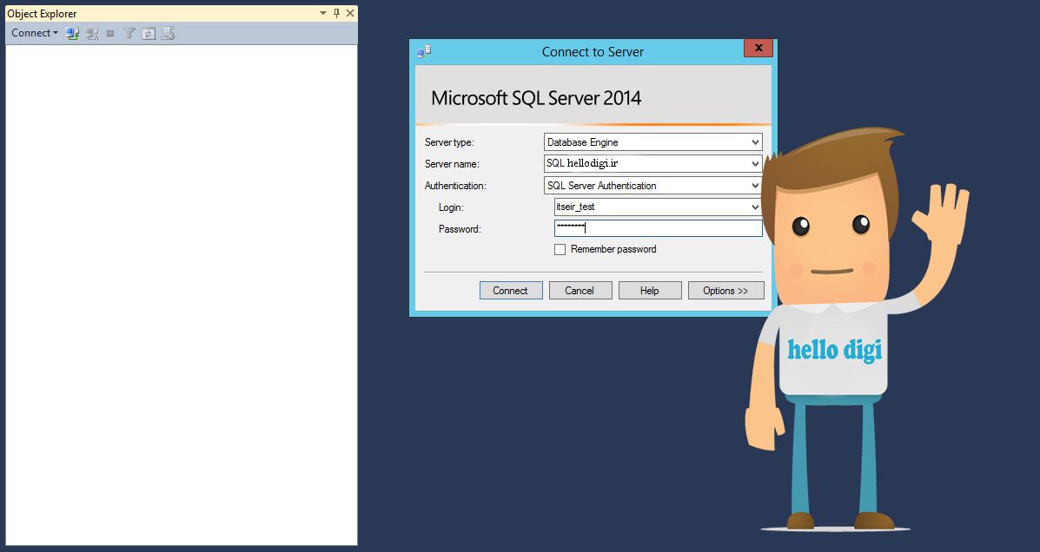Open the Server type dropdown

(755, 141)
